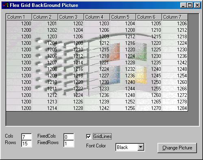Screen dimensions: 203x160
Task: Click the cell with value 1201
Action: click(45, 24)
